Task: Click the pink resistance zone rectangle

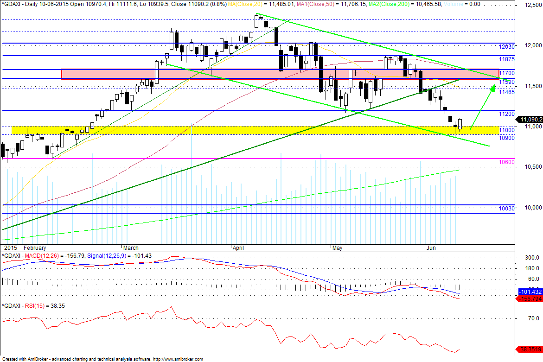Action: [x=280, y=75]
